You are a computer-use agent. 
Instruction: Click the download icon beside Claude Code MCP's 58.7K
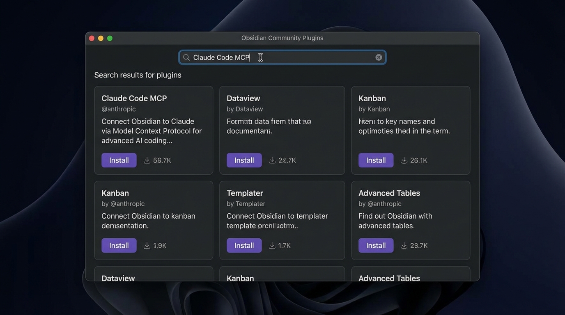(x=147, y=160)
